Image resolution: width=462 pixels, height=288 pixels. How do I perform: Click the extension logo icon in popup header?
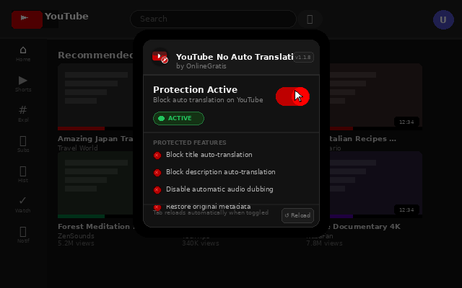point(160,57)
